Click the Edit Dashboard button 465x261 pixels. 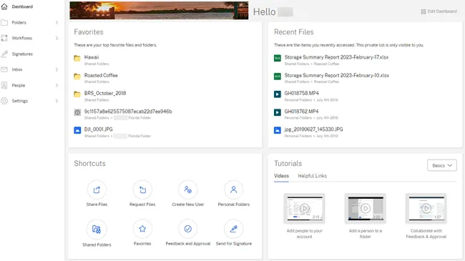click(439, 11)
